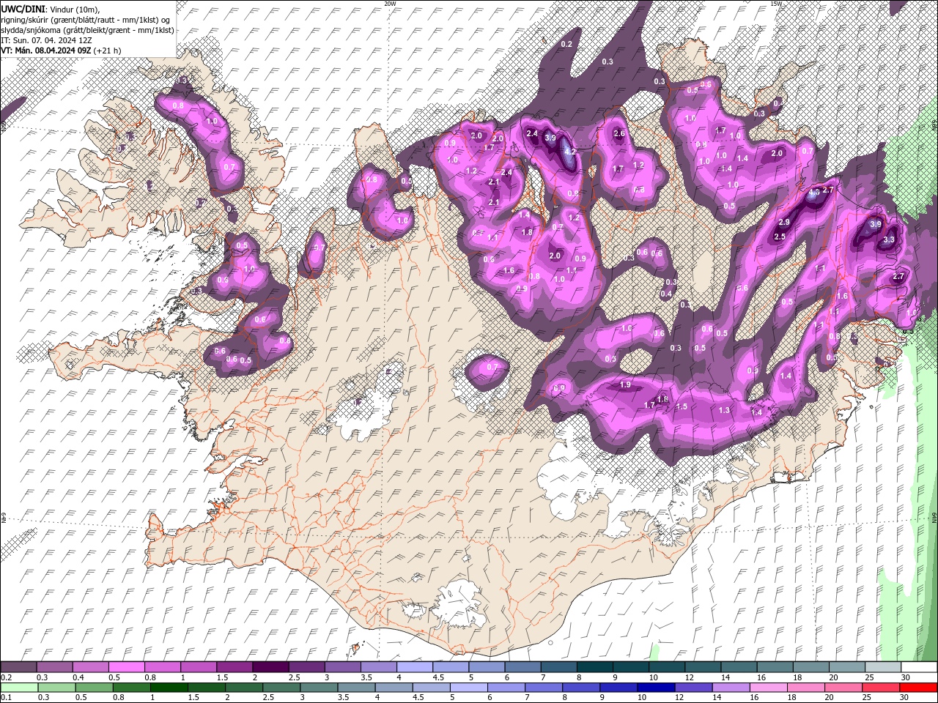Click the 'slydda/snjókoma' legend description line
Viewport: 938px width, 703px height.
click(87, 29)
